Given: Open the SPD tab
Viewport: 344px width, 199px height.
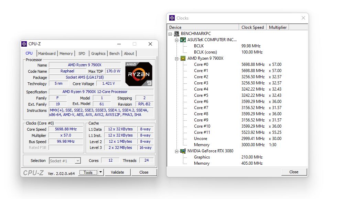Looking at the screenshot, I should coord(82,54).
